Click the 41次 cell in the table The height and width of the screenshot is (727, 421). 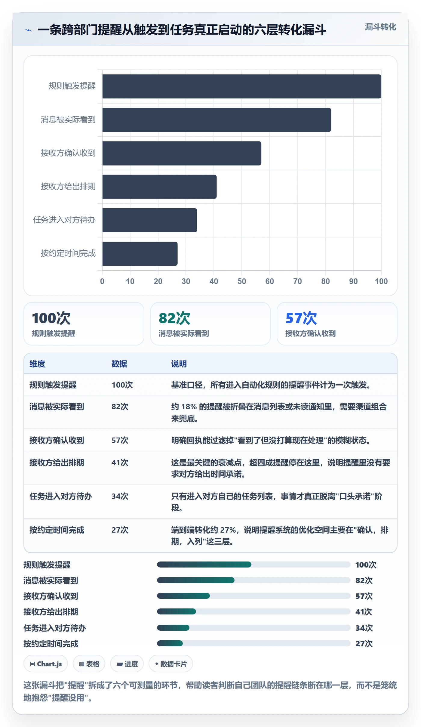[120, 462]
